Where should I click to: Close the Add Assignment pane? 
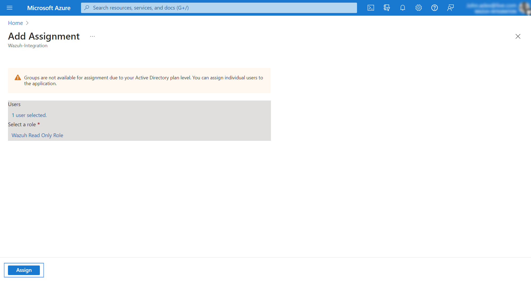[x=518, y=36]
